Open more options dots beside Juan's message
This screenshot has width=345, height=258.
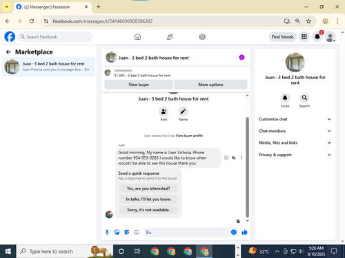point(241,158)
